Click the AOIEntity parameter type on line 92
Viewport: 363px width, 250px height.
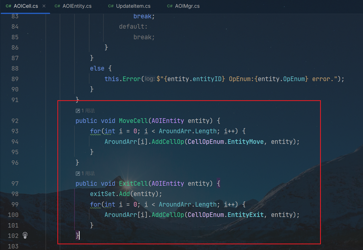pos(168,121)
